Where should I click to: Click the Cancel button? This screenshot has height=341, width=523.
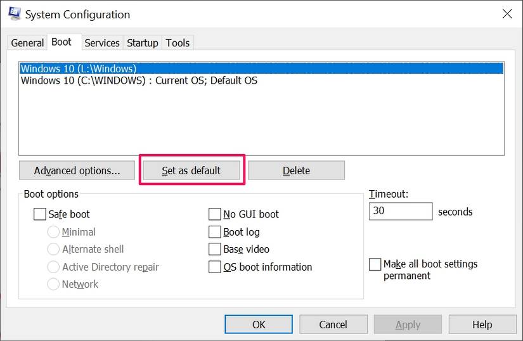pos(333,325)
